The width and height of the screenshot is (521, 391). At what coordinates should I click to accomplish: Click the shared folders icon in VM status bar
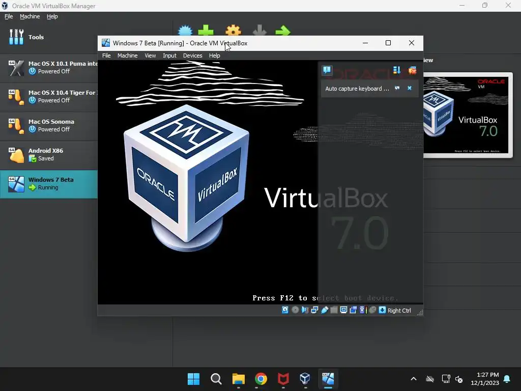click(334, 310)
